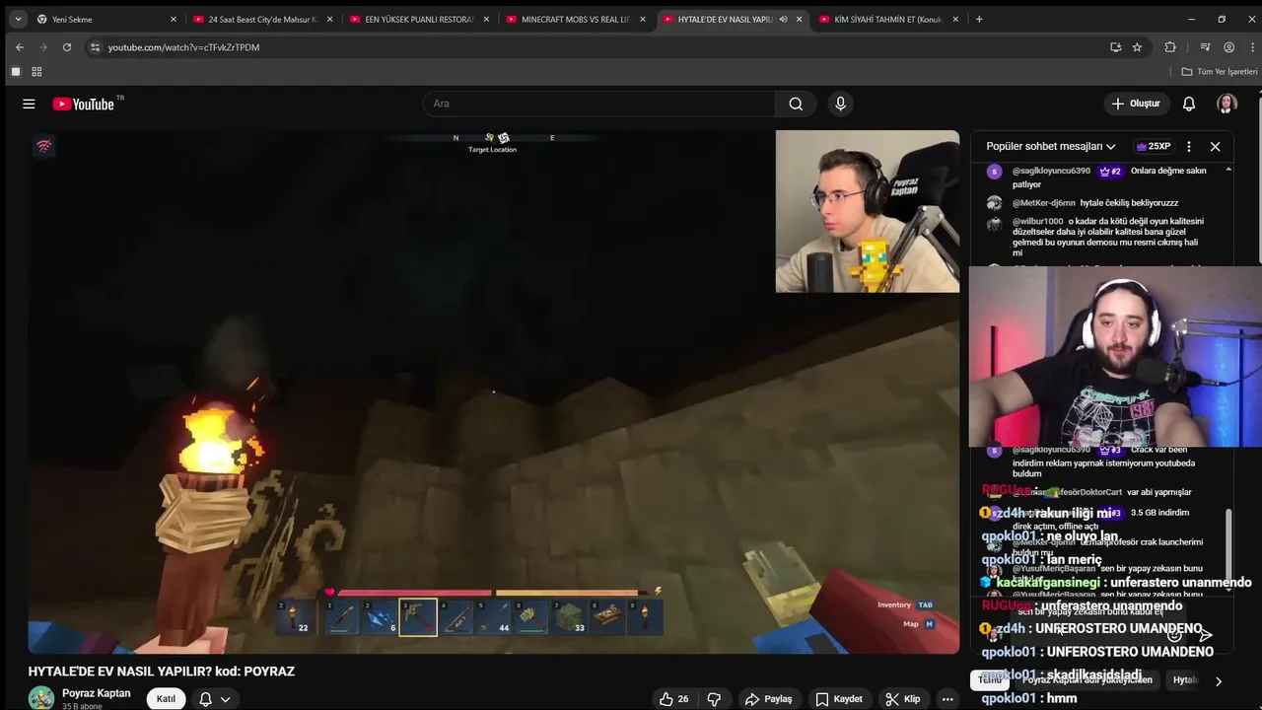Open the chat three-dot options menu

1189,146
